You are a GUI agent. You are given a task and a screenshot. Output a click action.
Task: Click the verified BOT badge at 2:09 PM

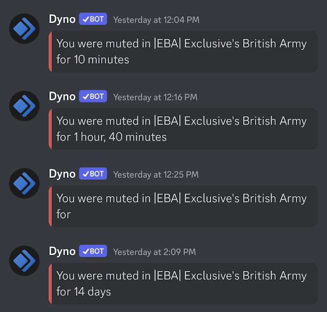(93, 251)
